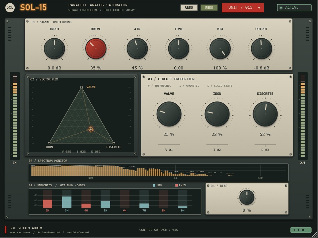Toggle the ACTIVE bypass switch
This screenshot has width=318, height=238.
click(x=294, y=8)
